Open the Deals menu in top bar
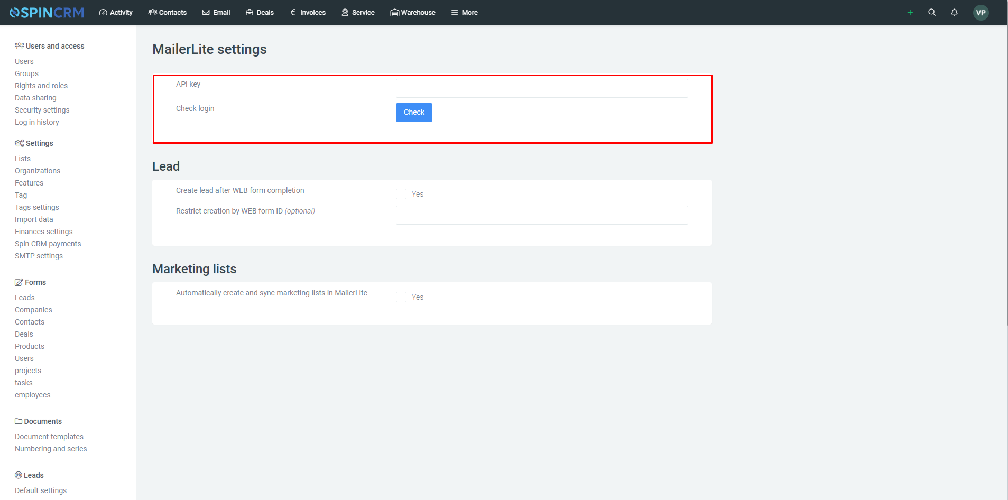The image size is (1008, 500). 260,12
